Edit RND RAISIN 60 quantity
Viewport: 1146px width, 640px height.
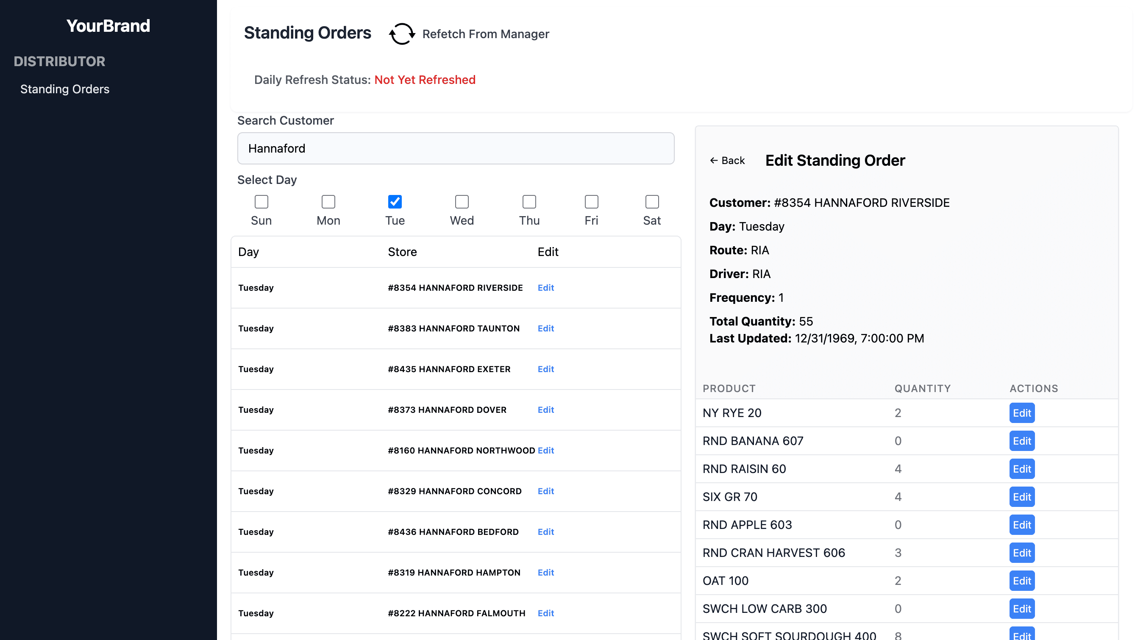(1022, 469)
